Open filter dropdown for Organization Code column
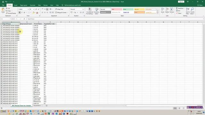 pyautogui.click(x=56, y=24)
